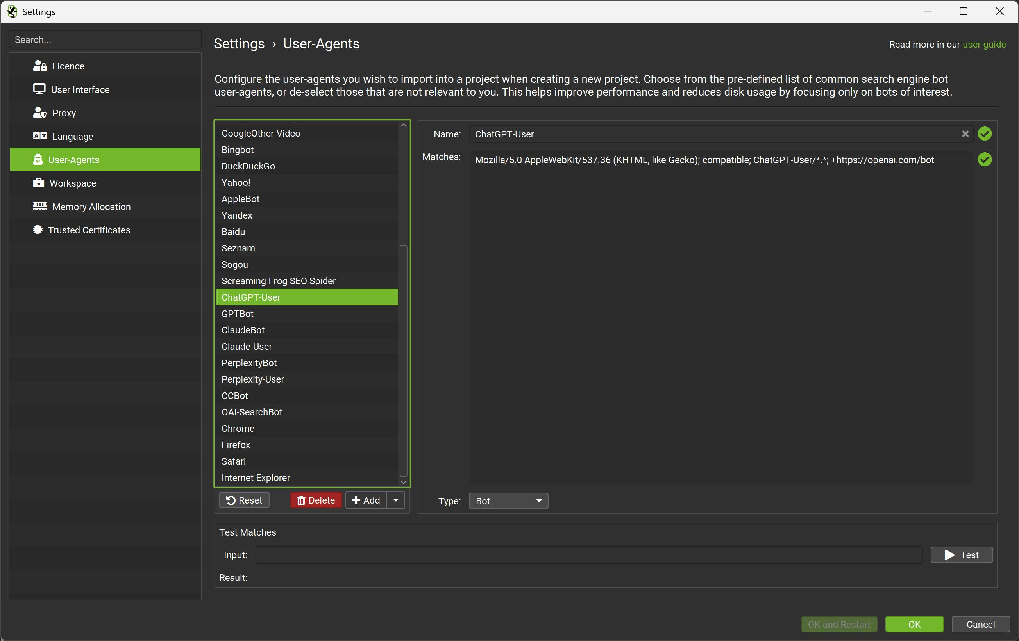The height and width of the screenshot is (641, 1019).
Task: Clear the Name field with X icon
Action: [x=965, y=134]
